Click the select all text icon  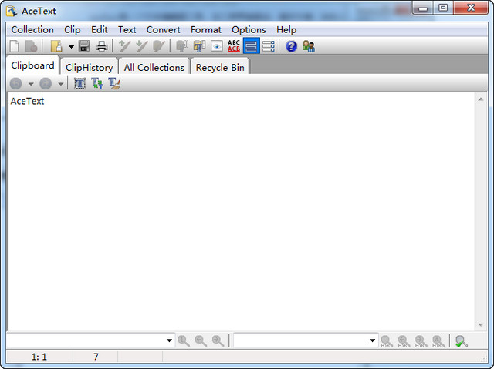point(80,84)
